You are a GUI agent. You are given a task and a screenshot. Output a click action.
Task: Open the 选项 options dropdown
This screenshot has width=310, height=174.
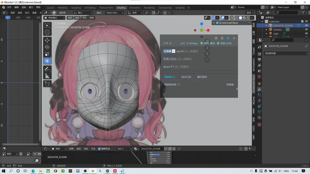(250, 13)
